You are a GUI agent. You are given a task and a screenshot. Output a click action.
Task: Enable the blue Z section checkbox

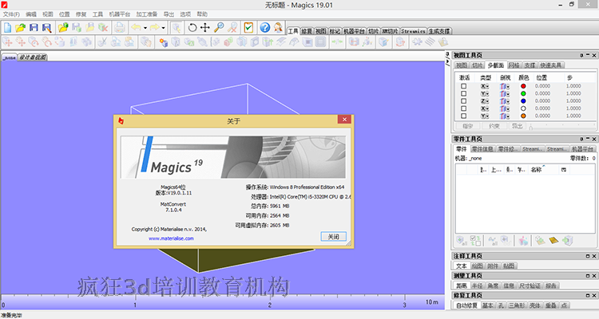click(x=463, y=101)
